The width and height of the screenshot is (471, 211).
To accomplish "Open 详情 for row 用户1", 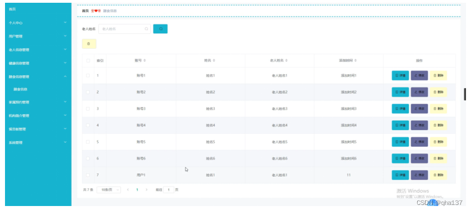I will (400, 175).
